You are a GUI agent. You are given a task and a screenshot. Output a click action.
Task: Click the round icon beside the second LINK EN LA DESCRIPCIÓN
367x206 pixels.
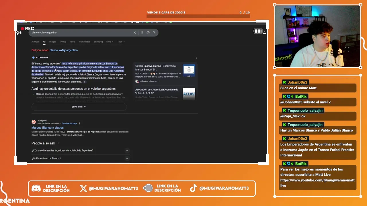click(148, 188)
